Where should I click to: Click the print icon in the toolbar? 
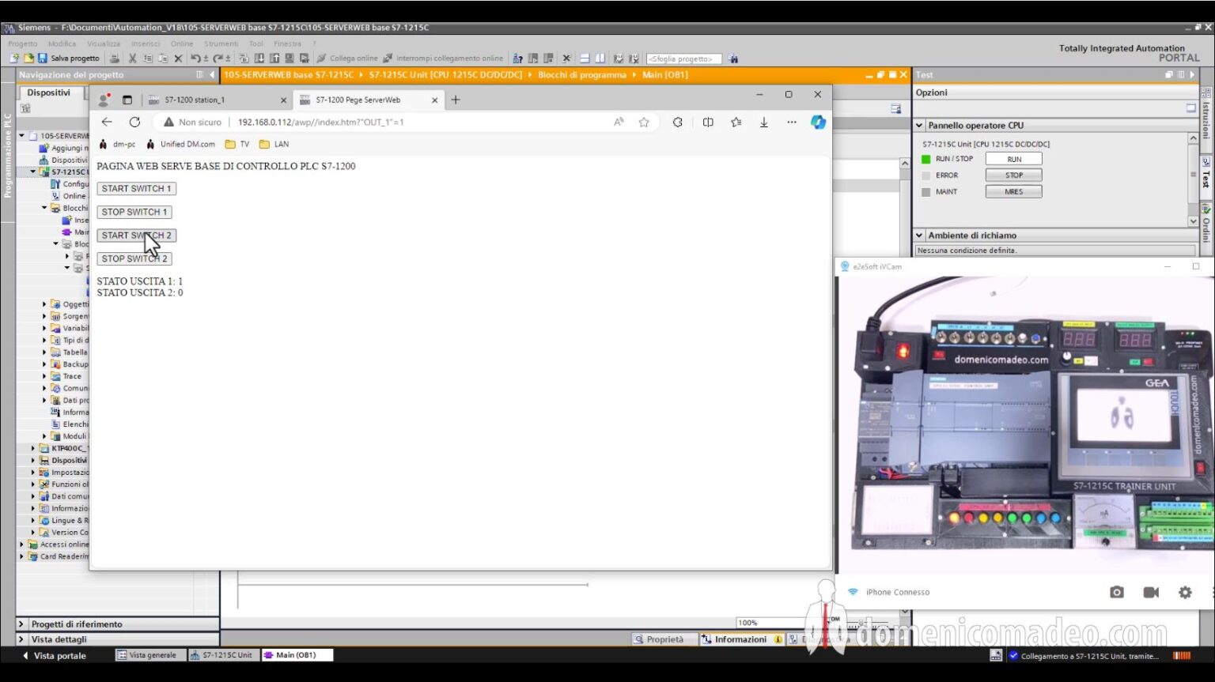tap(115, 58)
